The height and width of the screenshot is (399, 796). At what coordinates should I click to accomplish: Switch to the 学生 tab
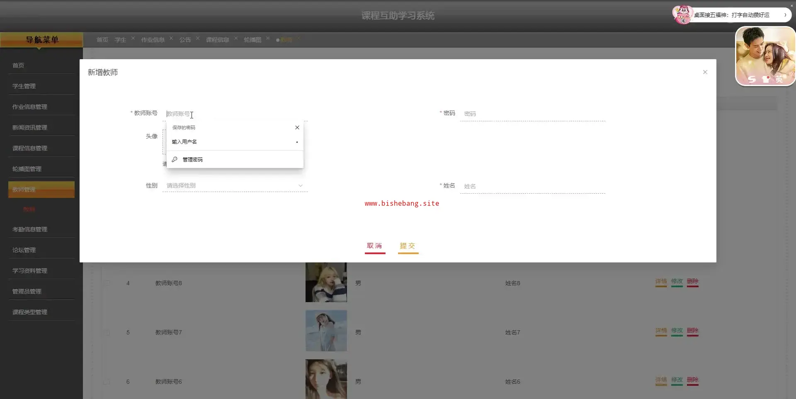click(121, 40)
